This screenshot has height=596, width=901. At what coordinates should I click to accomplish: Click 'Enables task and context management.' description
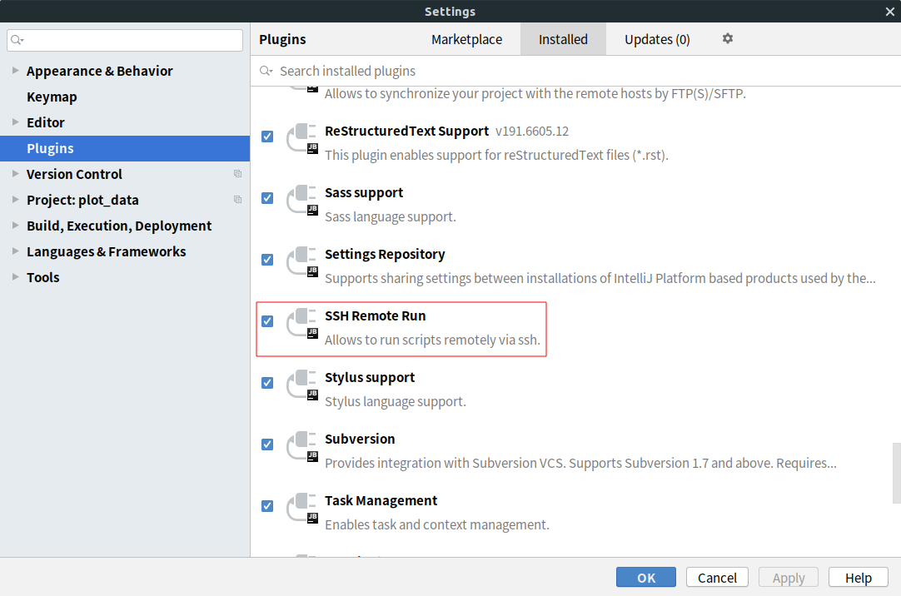pyautogui.click(x=436, y=524)
